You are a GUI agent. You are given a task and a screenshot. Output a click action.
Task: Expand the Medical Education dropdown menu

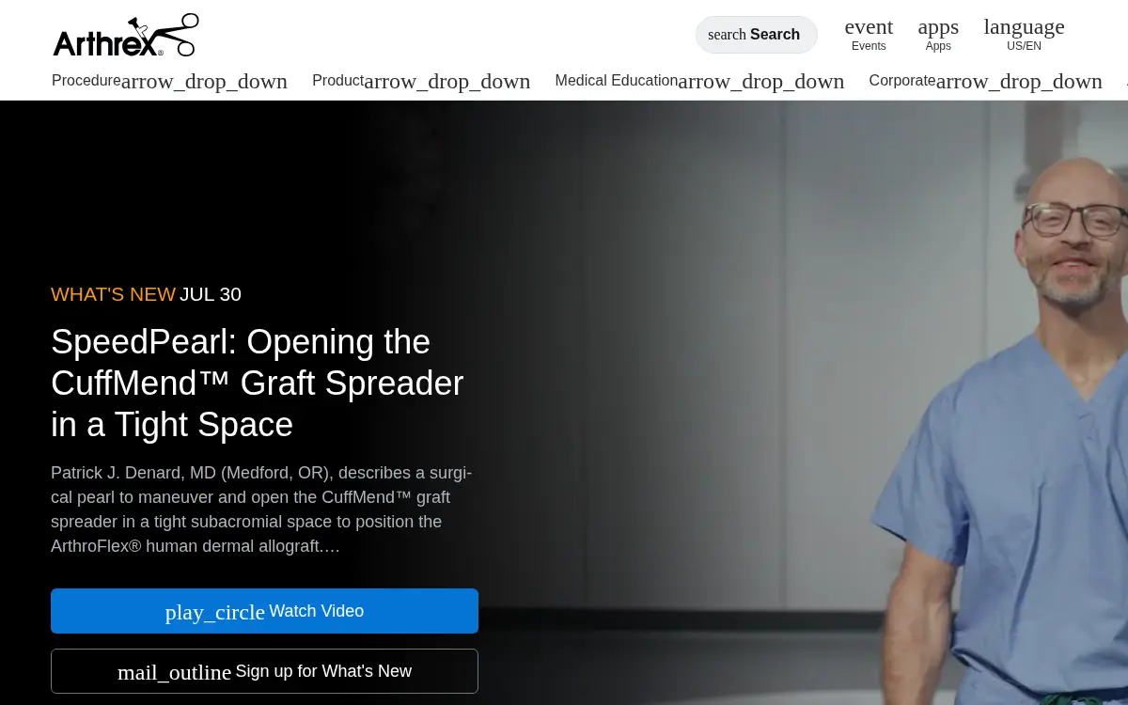(699, 81)
